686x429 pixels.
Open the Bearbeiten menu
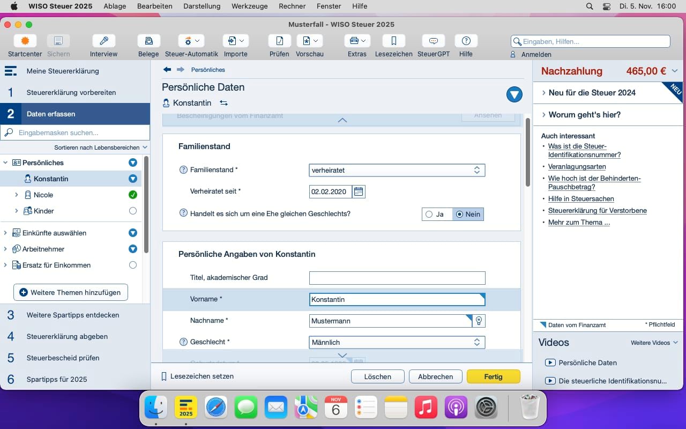coord(155,6)
